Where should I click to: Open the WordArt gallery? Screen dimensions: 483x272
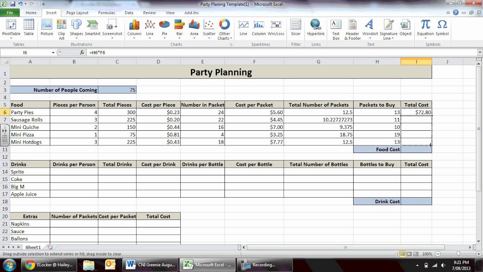pyautogui.click(x=370, y=29)
